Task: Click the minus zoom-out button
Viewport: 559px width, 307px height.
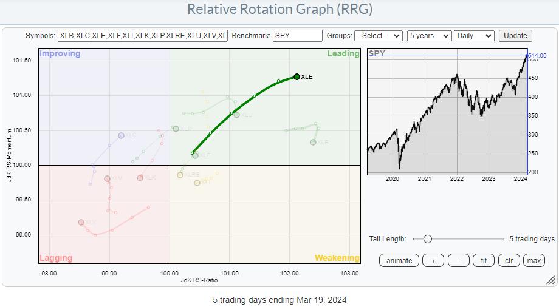Action: click(x=458, y=260)
